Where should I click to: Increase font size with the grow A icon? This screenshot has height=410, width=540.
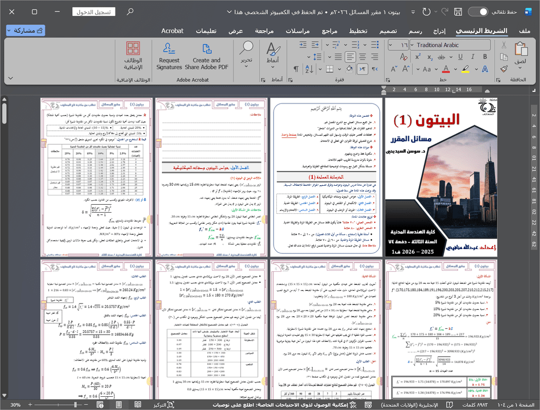pos(406,69)
